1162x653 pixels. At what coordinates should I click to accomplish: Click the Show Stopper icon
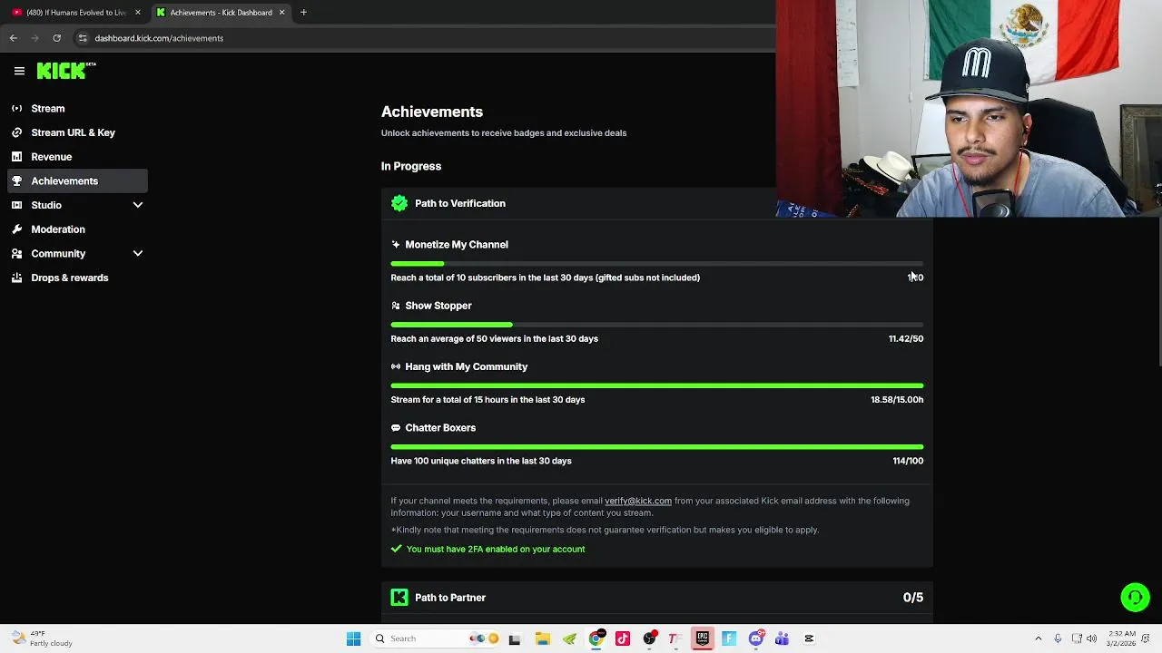[396, 306]
